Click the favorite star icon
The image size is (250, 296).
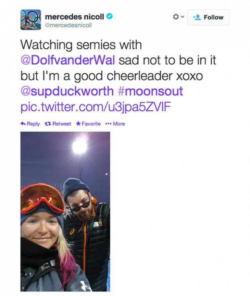point(78,124)
